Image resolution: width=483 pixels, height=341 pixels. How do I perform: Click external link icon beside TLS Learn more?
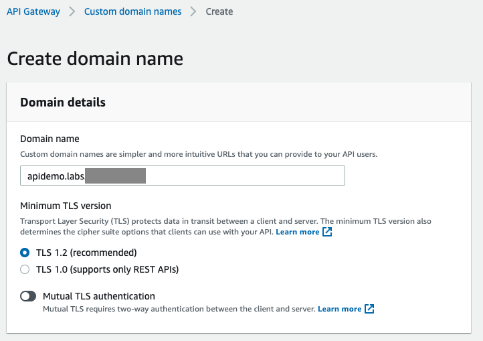(x=327, y=232)
